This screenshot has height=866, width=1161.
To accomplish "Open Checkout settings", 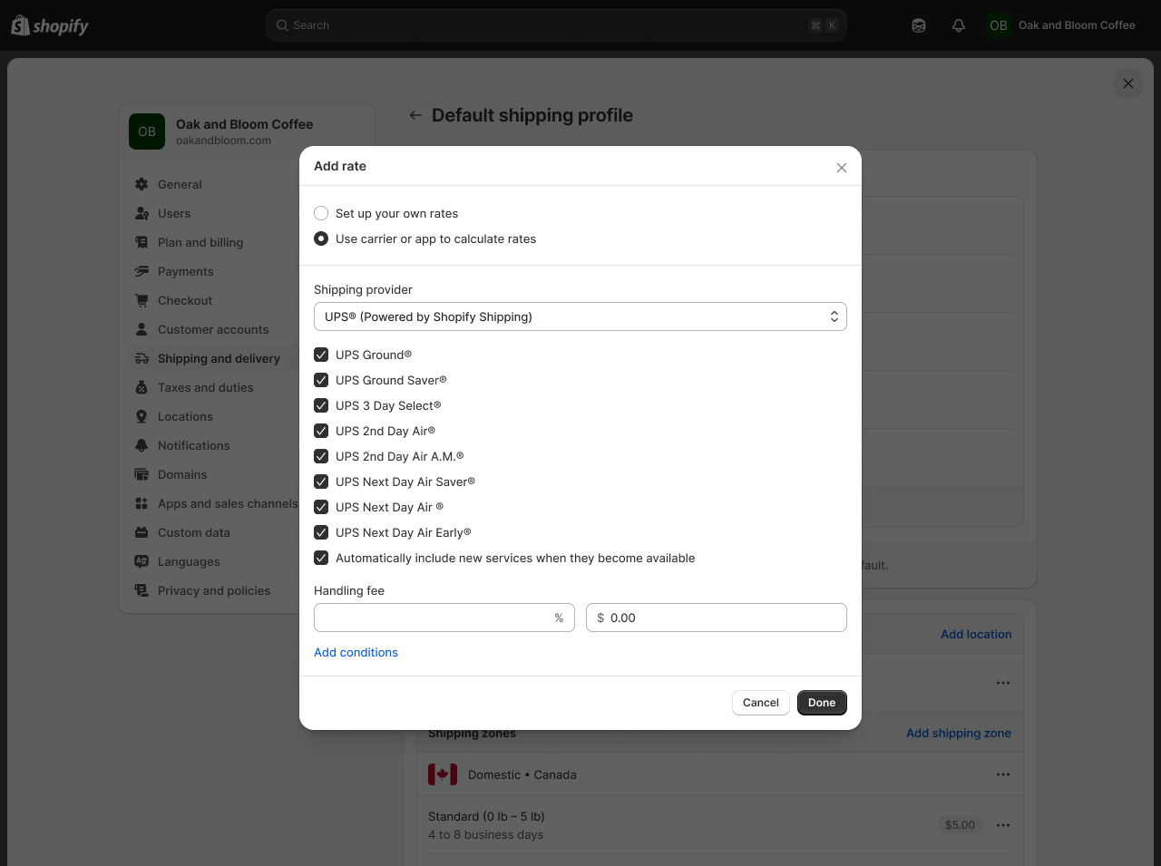I will [x=185, y=300].
